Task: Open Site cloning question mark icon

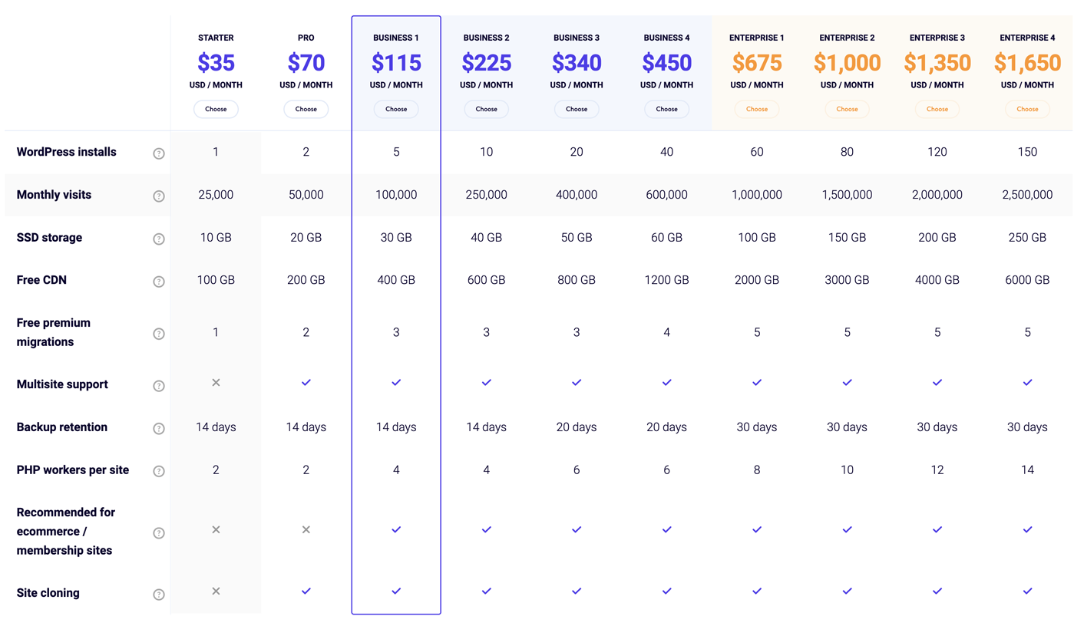Action: coord(159,595)
